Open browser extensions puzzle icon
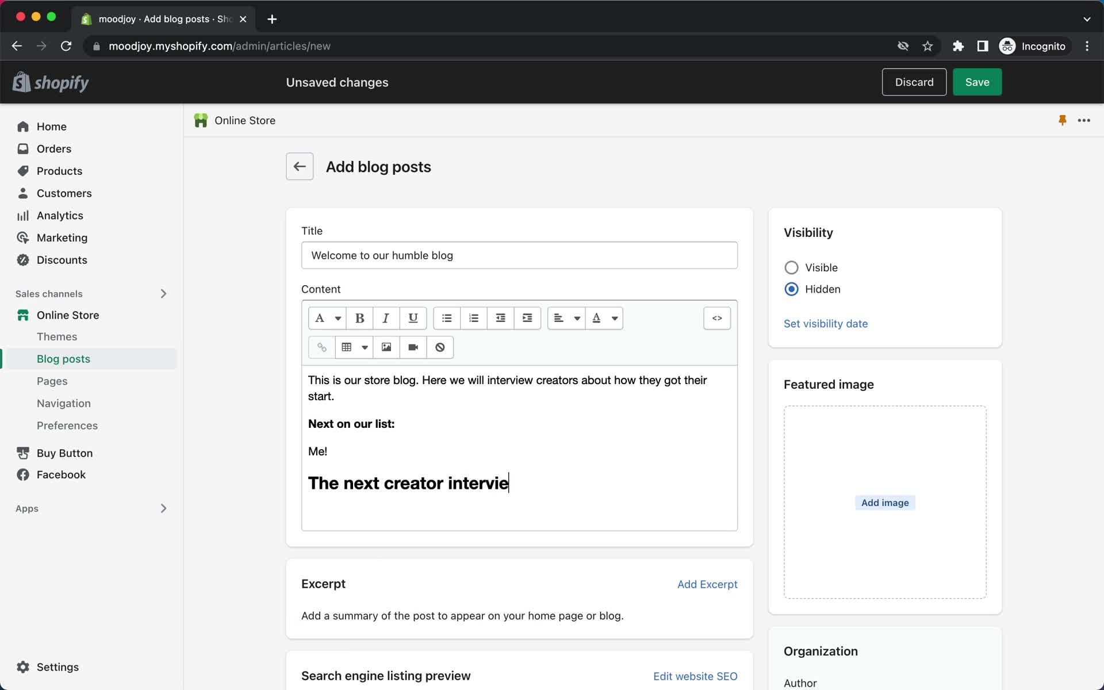The image size is (1104, 690). (x=958, y=46)
